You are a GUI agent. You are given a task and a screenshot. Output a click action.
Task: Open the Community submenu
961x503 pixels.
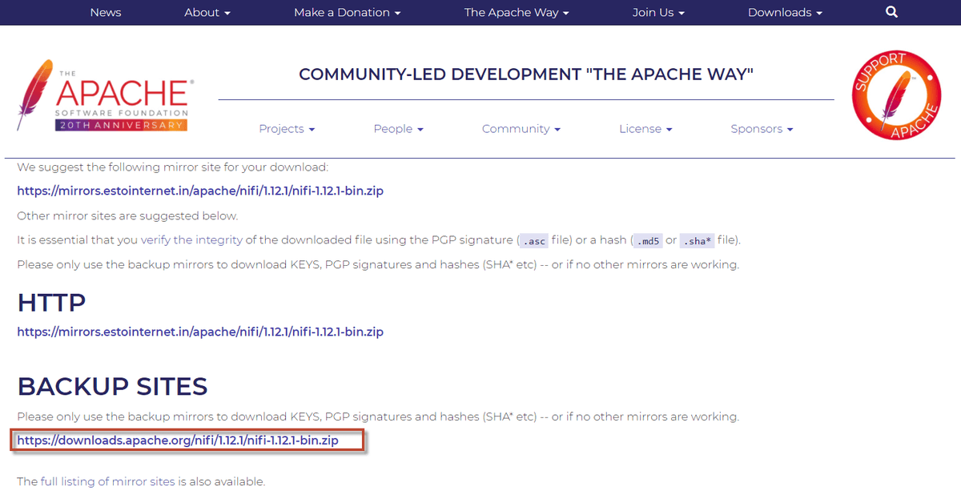(521, 129)
